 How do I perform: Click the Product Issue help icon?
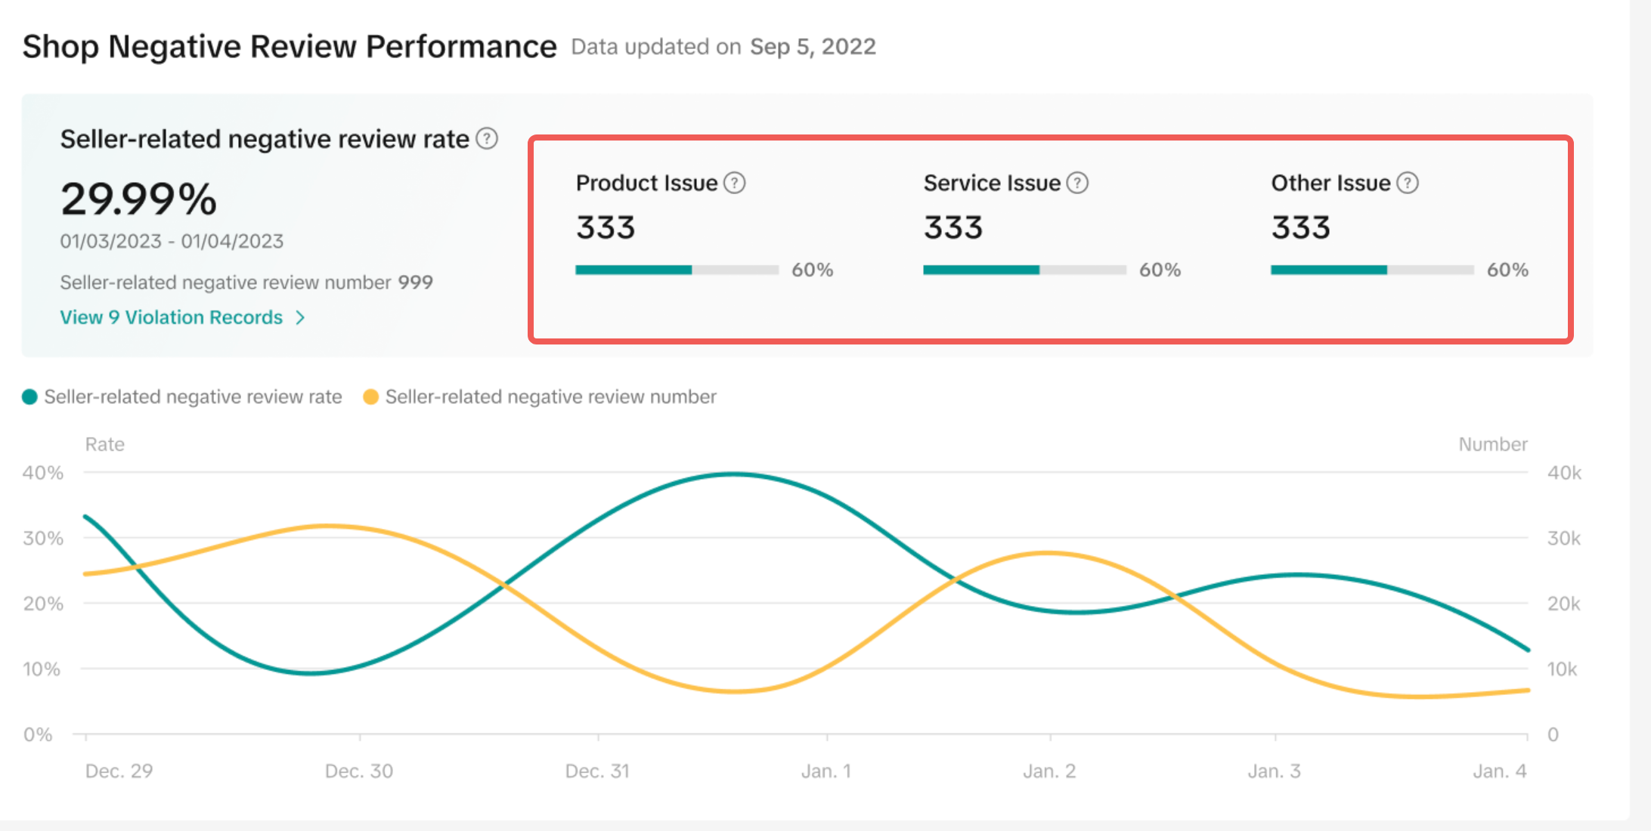point(734,183)
